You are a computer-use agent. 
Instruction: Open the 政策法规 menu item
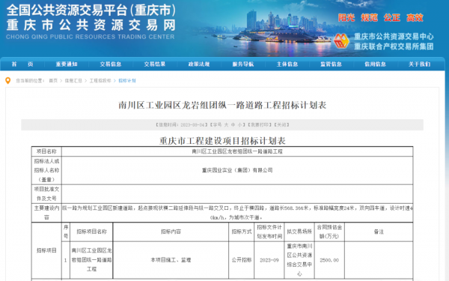[x=199, y=64]
